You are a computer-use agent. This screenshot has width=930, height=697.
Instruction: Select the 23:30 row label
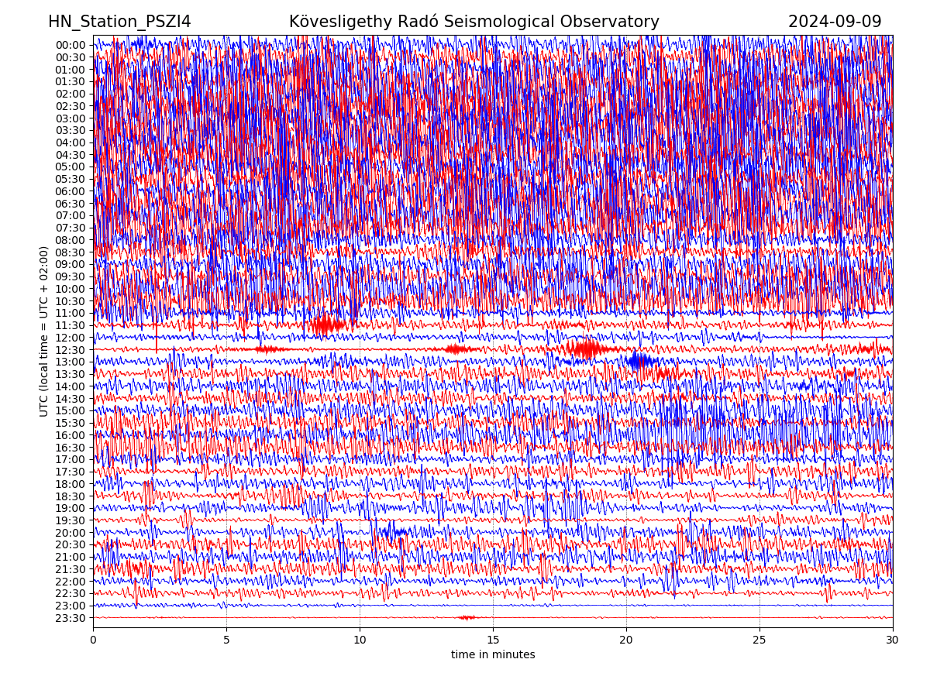[71, 618]
